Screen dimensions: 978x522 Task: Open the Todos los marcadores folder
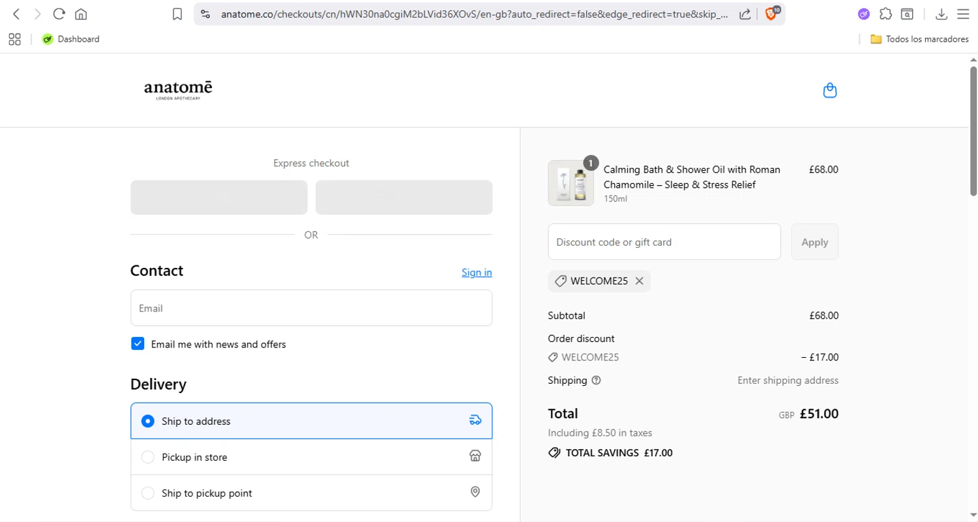(x=919, y=39)
